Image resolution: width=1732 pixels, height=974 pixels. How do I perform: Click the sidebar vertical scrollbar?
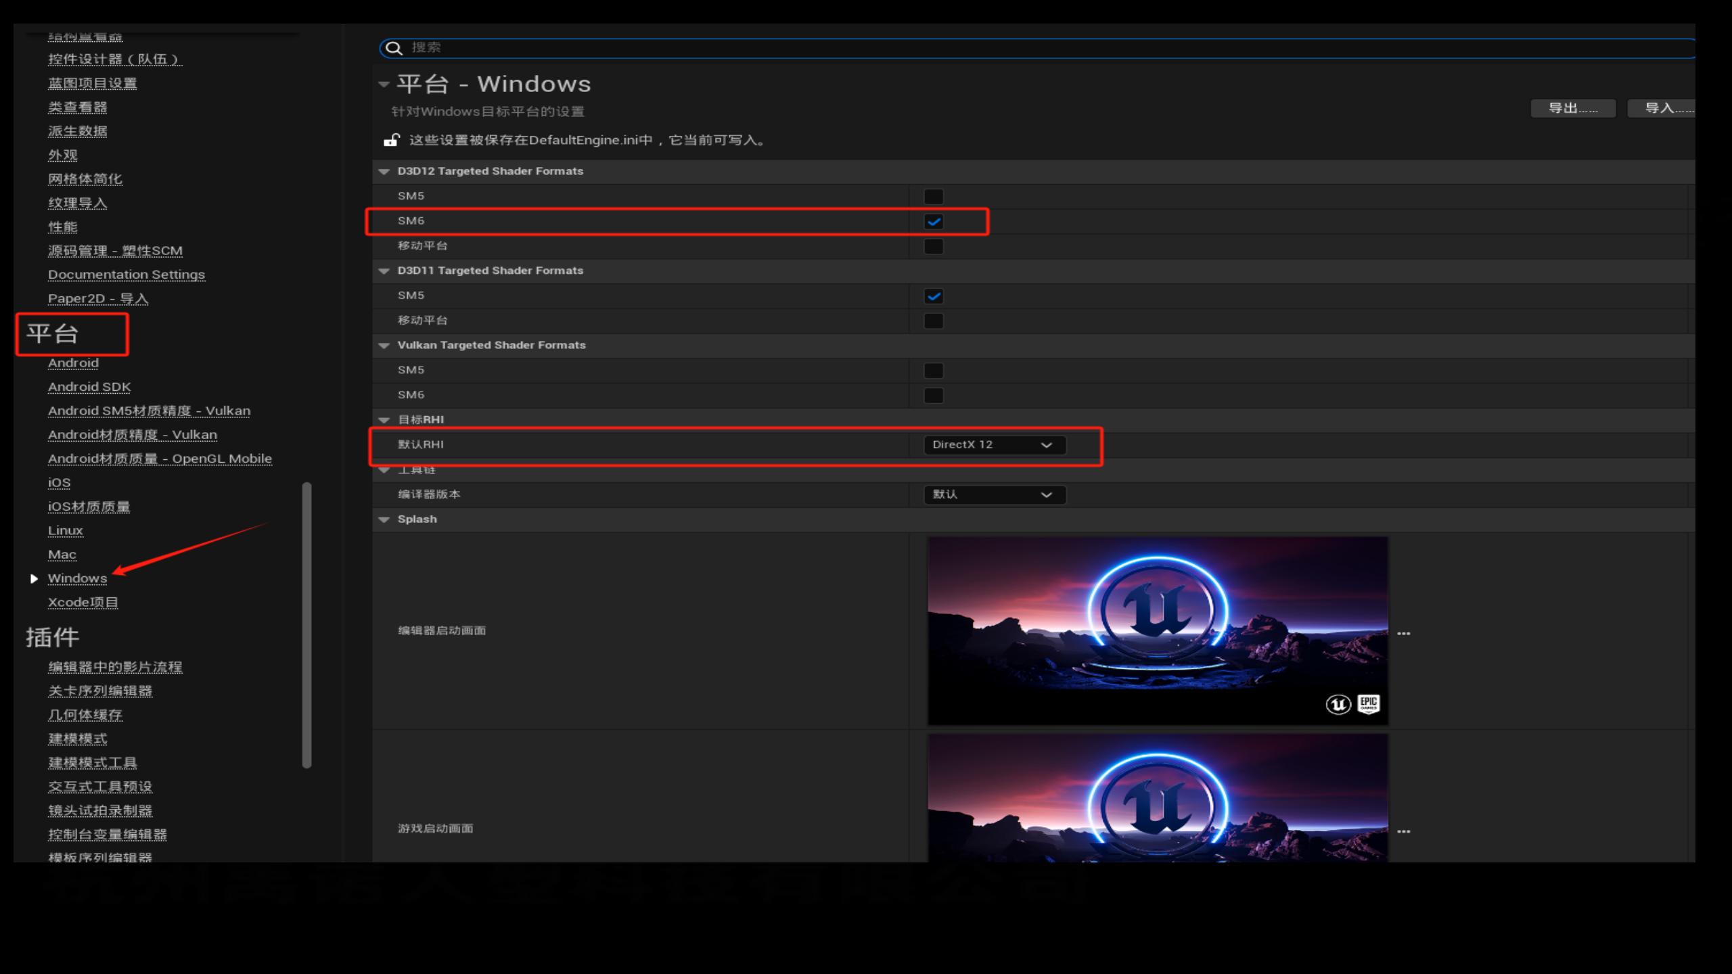point(306,625)
